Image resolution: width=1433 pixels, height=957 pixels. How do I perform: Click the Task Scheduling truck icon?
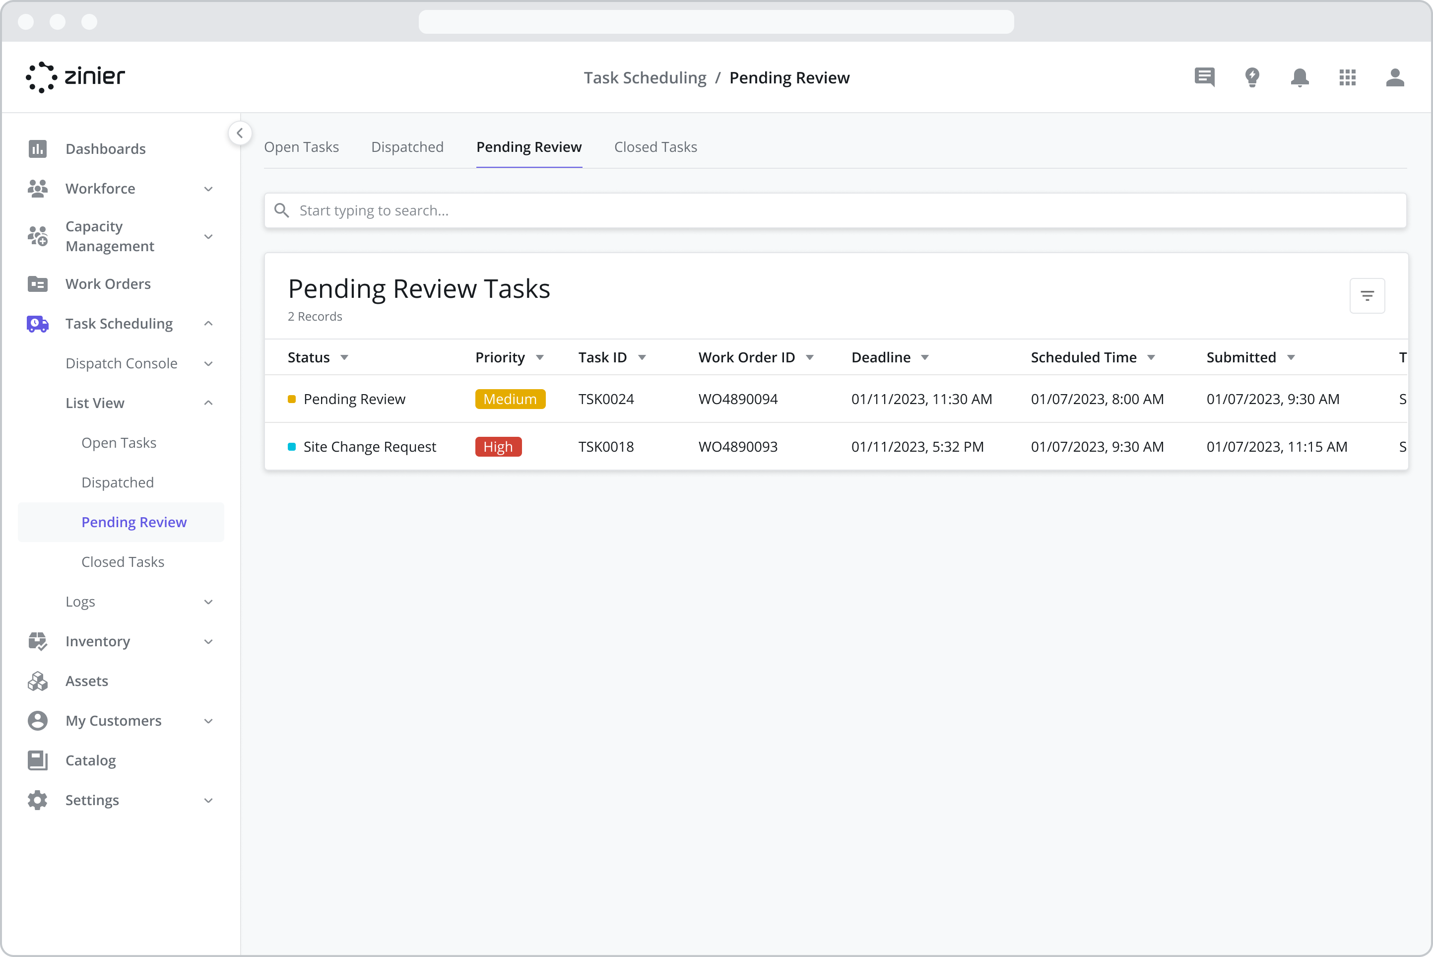38,324
